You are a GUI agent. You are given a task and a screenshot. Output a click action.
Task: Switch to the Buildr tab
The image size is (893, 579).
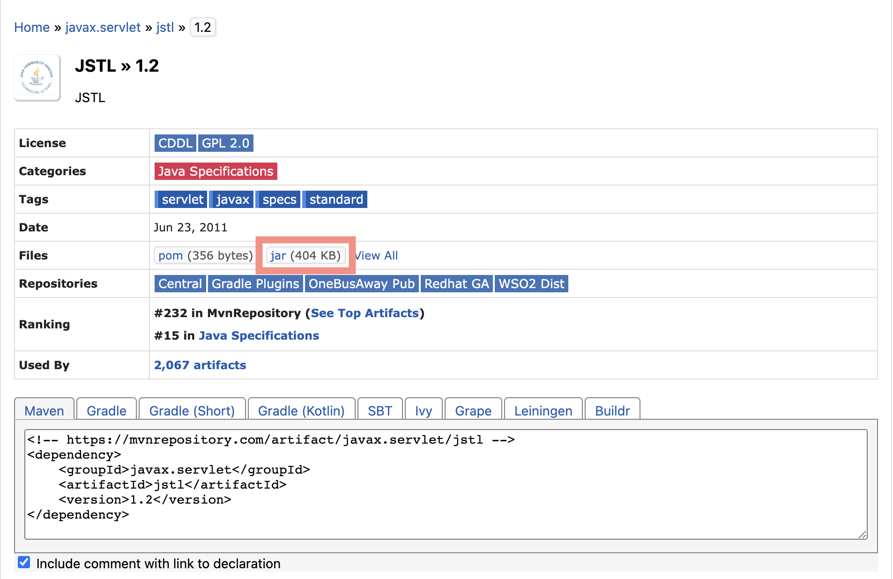pos(612,409)
